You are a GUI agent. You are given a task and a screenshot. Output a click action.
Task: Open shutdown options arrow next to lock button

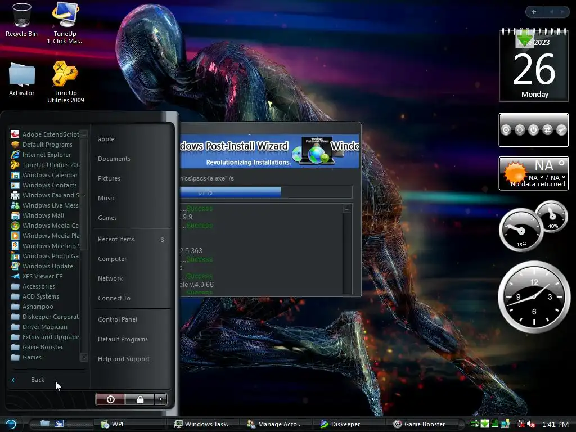160,399
